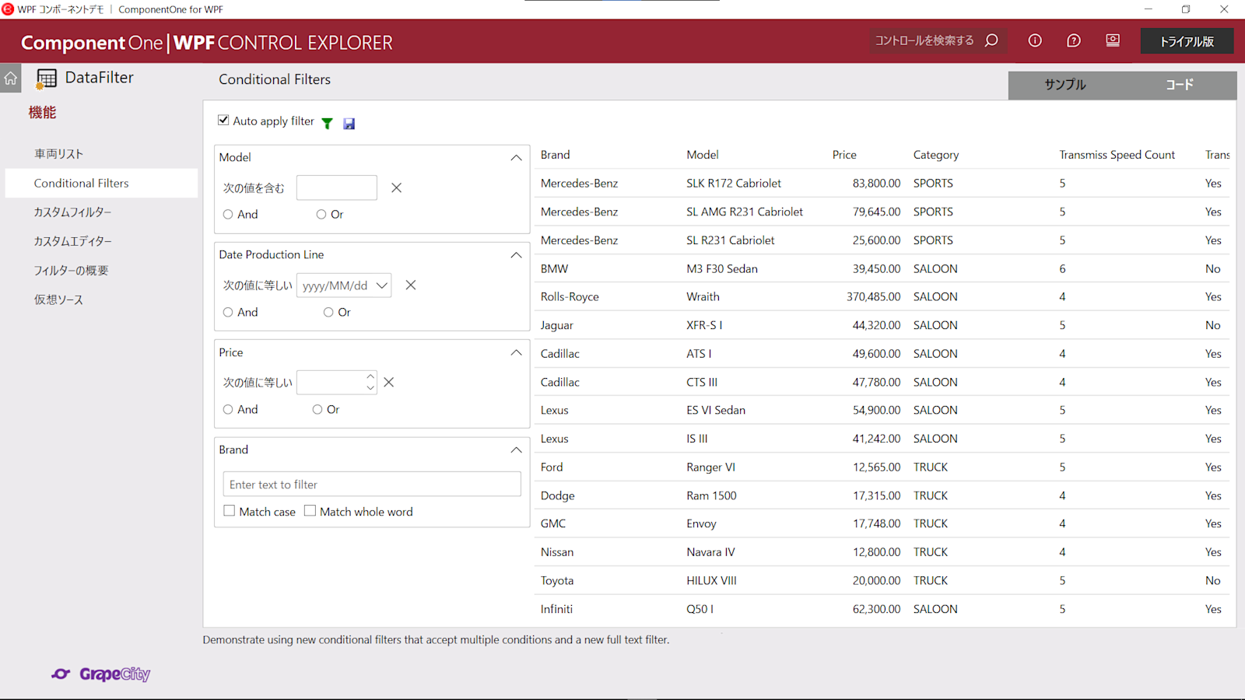Select And radio under Model filter
Viewport: 1245px width, 700px height.
click(x=228, y=215)
